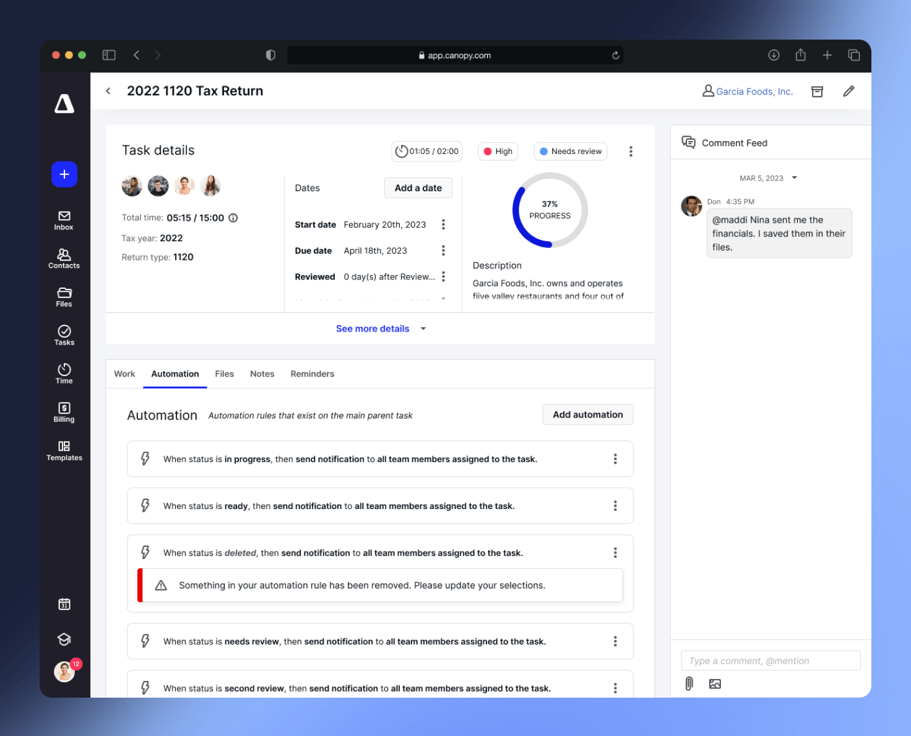The width and height of the screenshot is (911, 736).
Task: Expand See more details
Action: point(381,328)
